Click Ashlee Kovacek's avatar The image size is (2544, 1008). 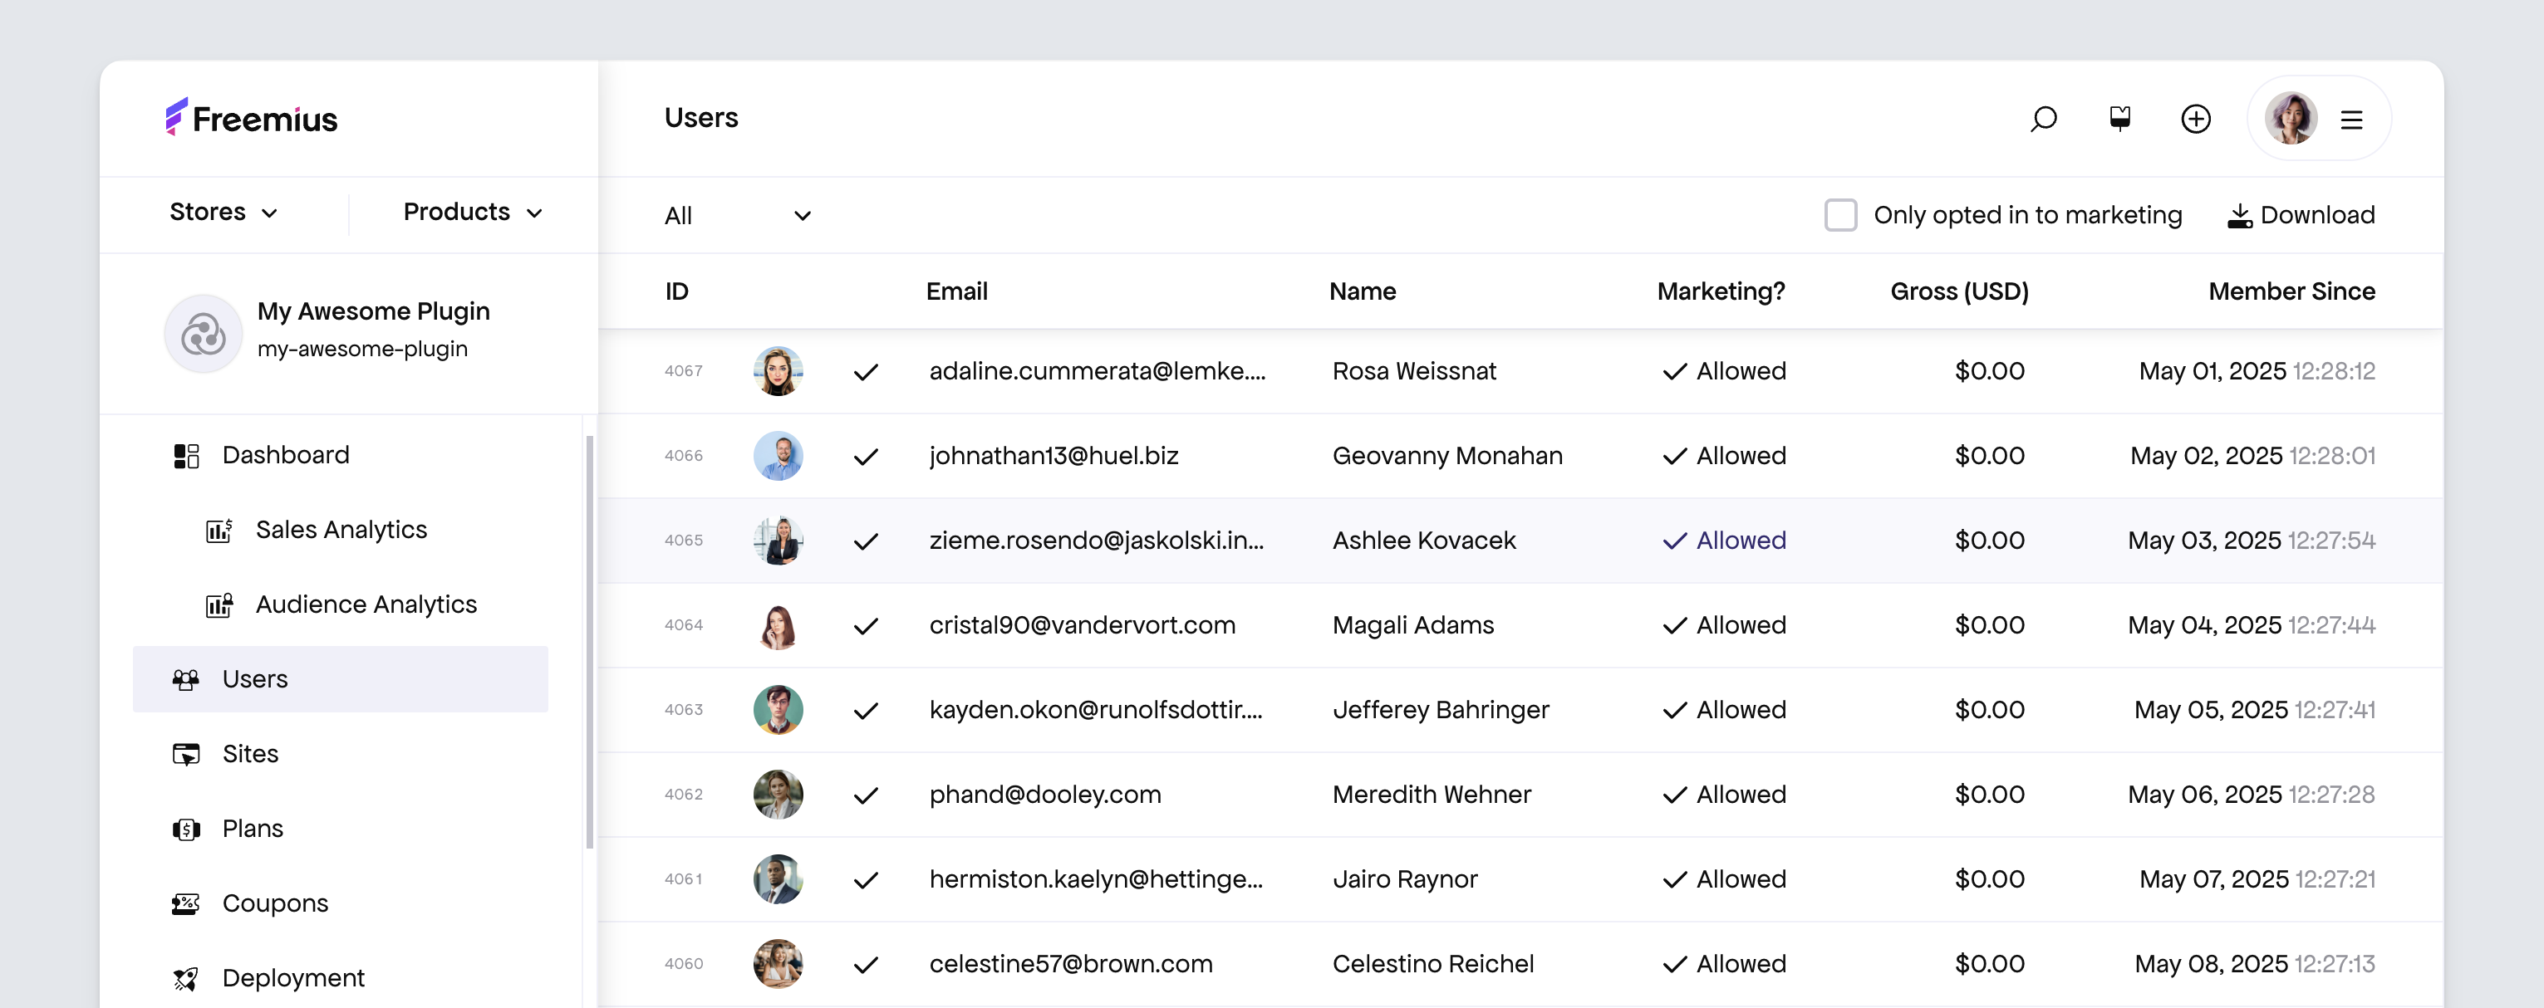[778, 540]
